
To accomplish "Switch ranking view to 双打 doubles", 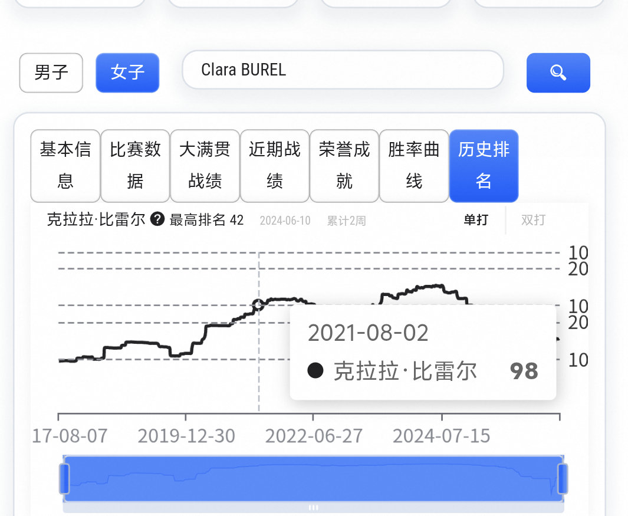I will pos(533,220).
